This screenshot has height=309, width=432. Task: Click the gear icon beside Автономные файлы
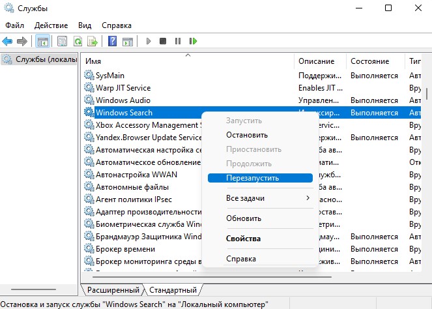(89, 186)
